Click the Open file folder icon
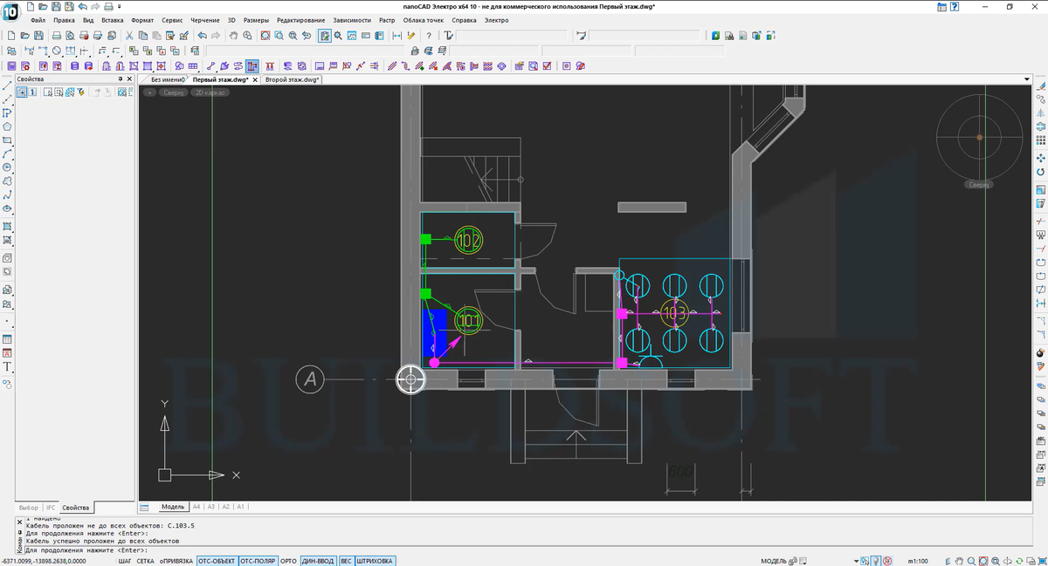1048x566 pixels. tap(24, 36)
